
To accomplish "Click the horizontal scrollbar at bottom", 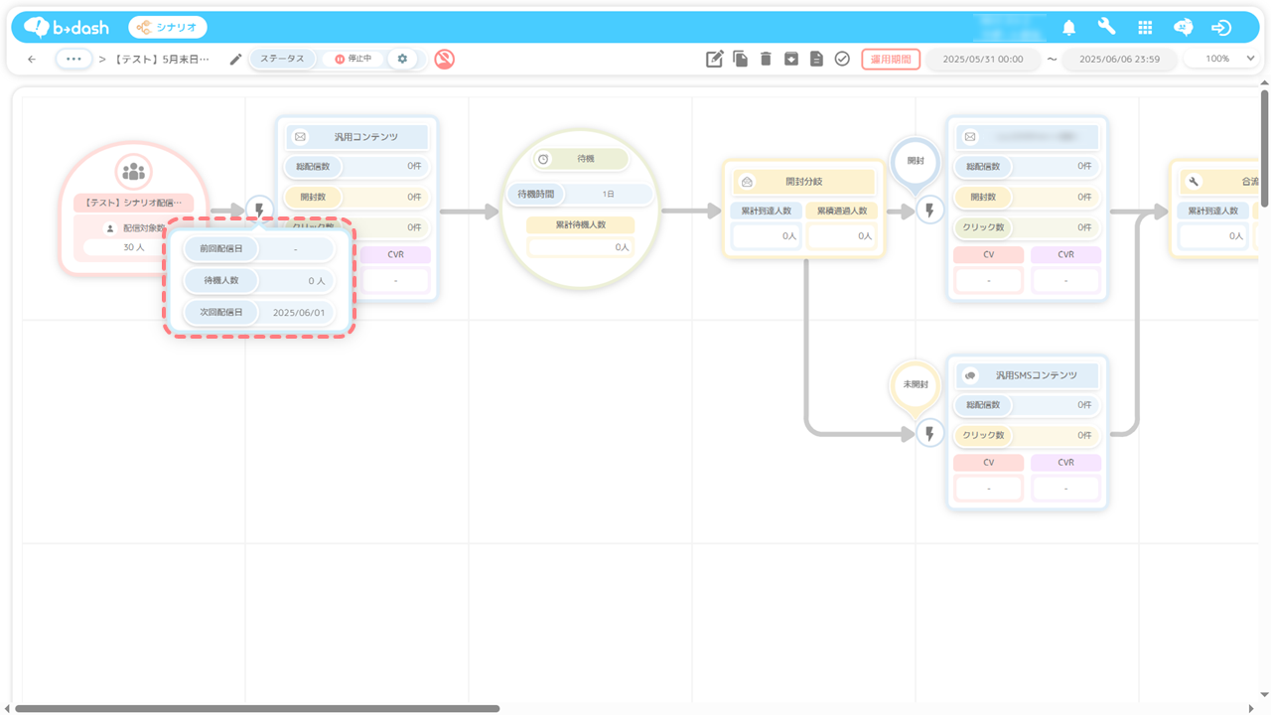I will coord(257,708).
